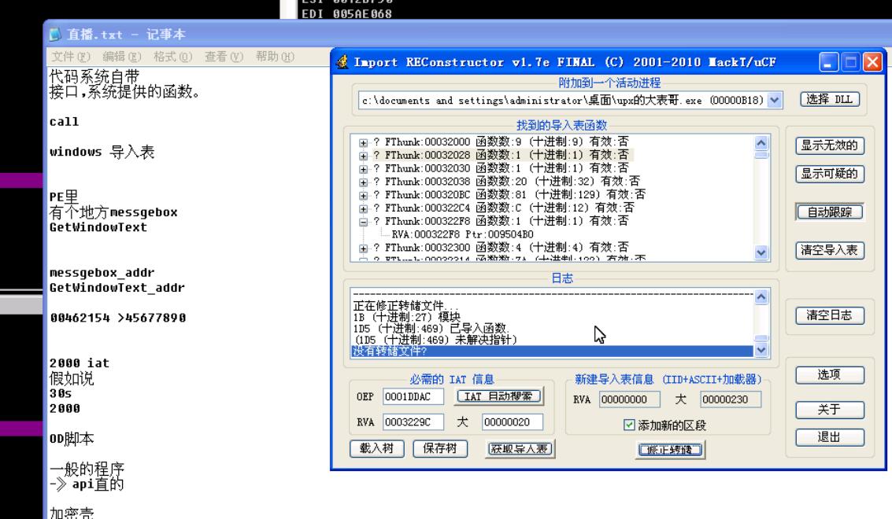Screen dimensions: 892x519
Task: Click 清空导入表 to clear imports
Action: click(830, 250)
